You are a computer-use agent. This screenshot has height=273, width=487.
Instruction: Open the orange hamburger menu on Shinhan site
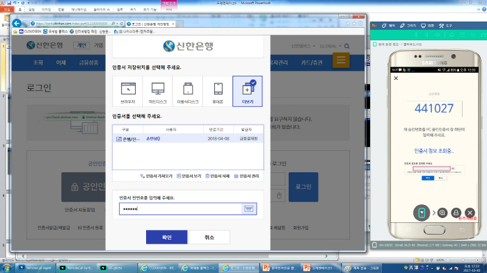point(341,60)
